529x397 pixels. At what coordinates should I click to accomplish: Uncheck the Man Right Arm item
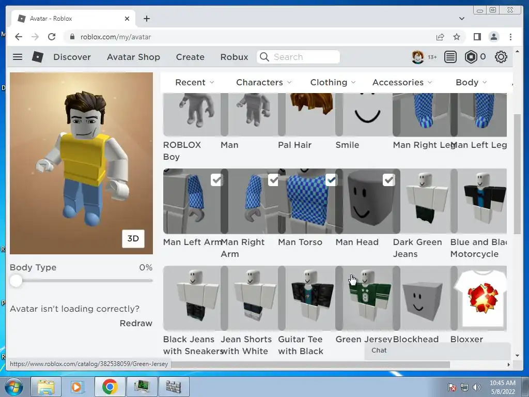point(274,180)
